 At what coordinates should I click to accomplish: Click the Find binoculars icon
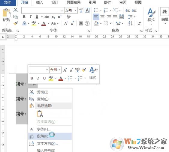[165, 11]
